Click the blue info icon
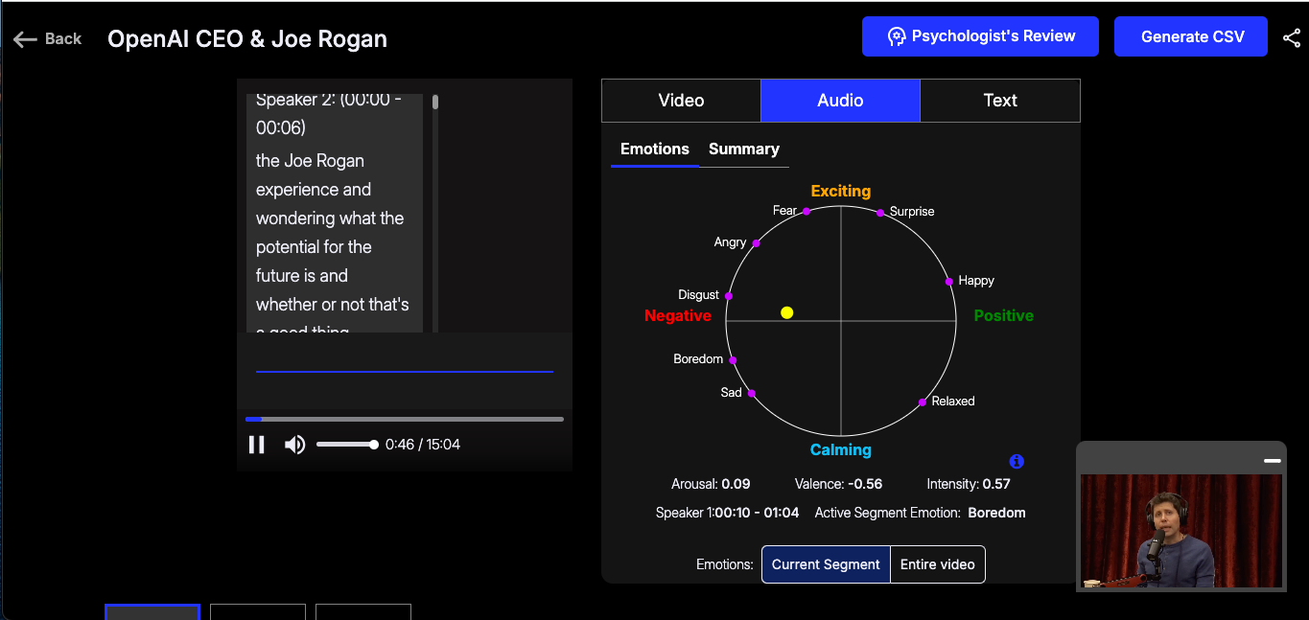The image size is (1309, 620). click(1017, 461)
